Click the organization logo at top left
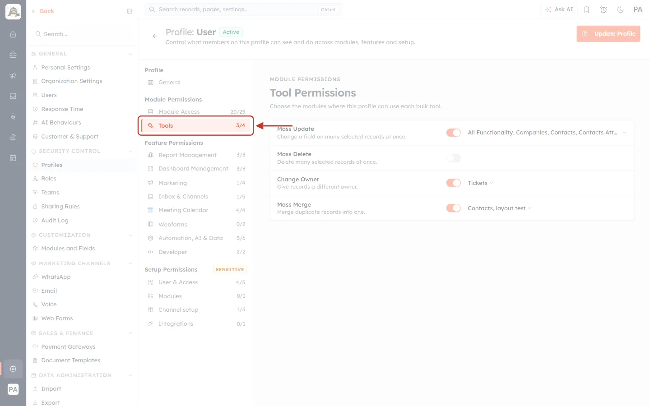This screenshot has width=650, height=406. point(13,12)
